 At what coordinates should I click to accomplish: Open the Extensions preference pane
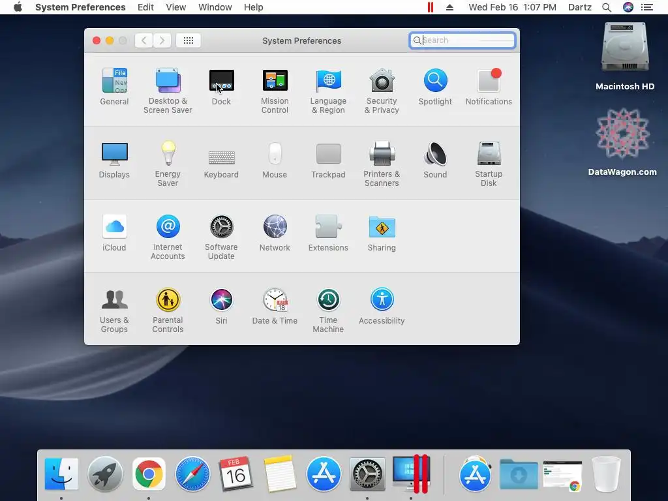[x=328, y=233]
